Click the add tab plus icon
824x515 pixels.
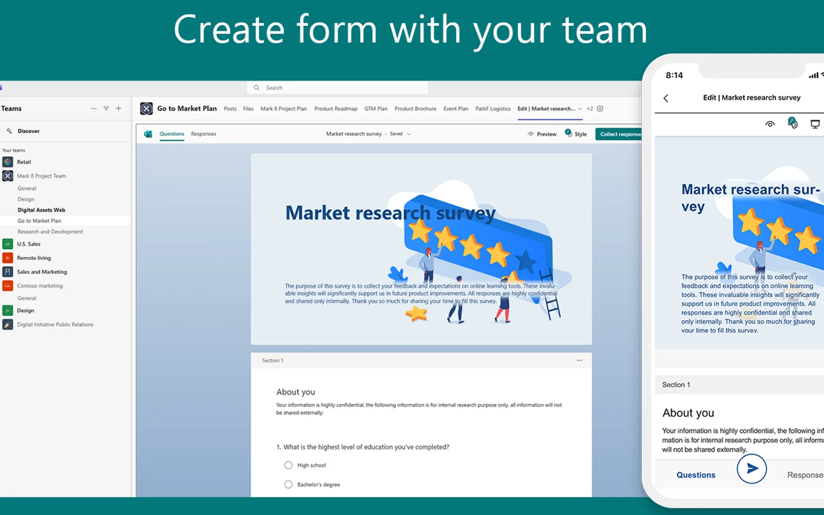(600, 109)
